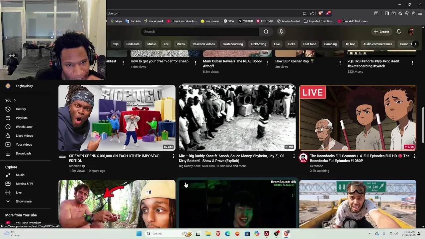Select the xQc filter chip

click(116, 44)
